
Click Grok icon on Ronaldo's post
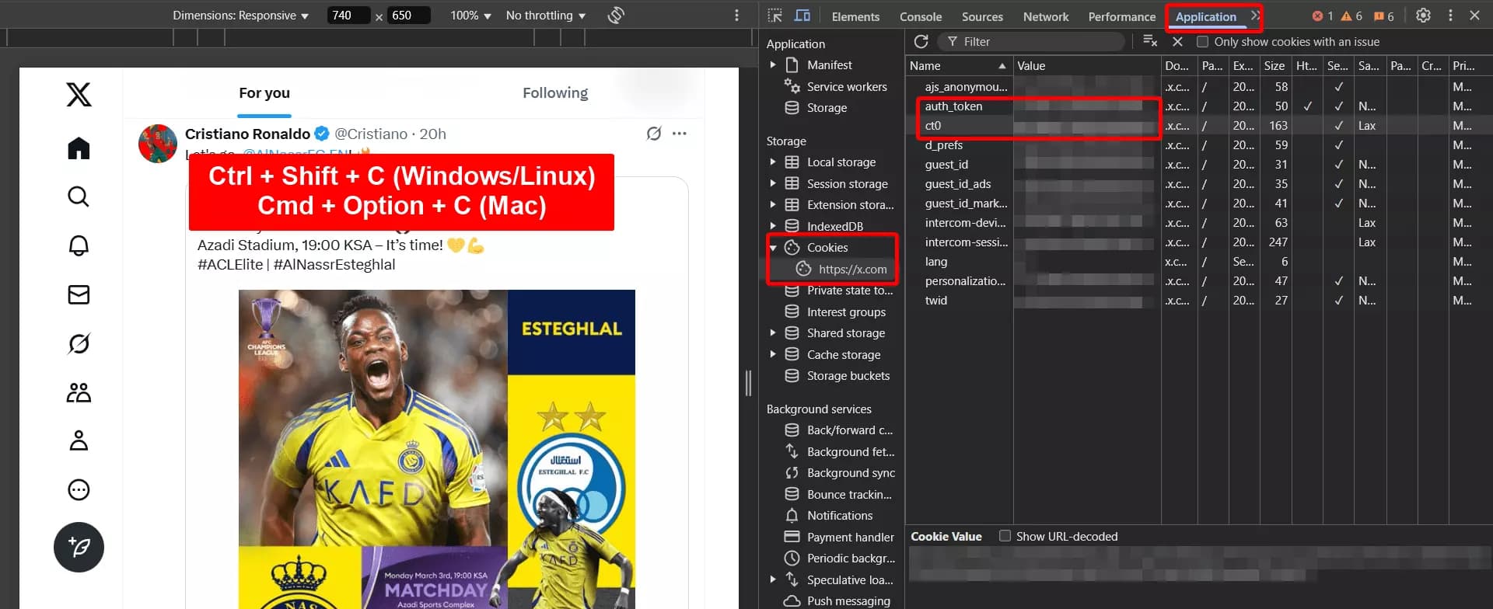[x=654, y=134]
